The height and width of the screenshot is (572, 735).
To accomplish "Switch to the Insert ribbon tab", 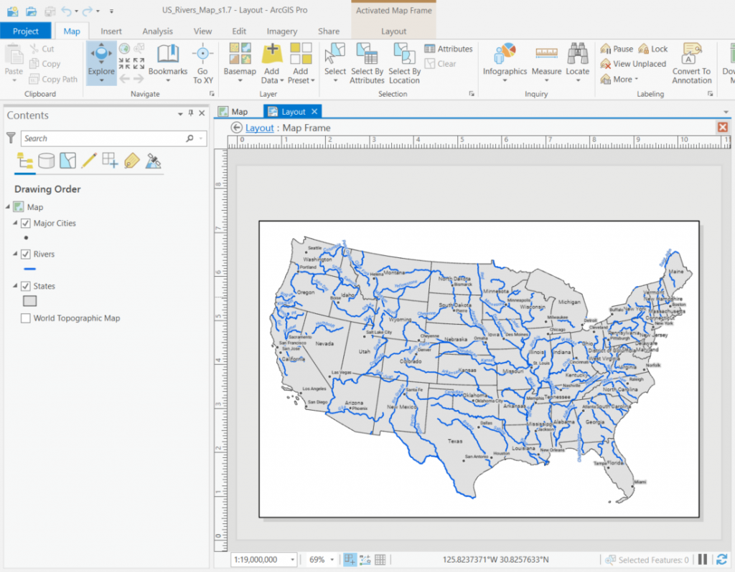I will point(111,31).
